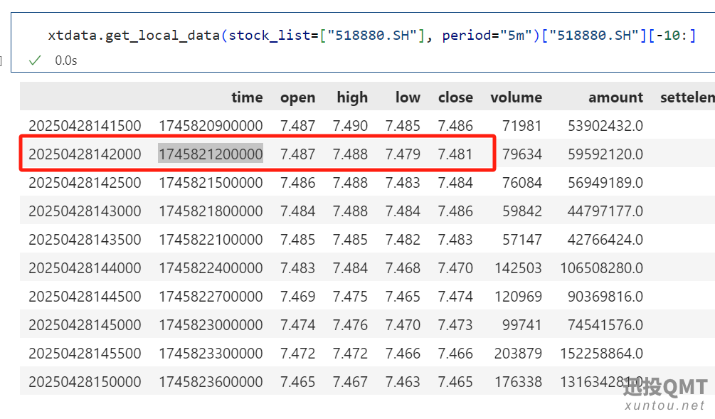
Task: Click the green execution success checkmark
Action: (35, 60)
